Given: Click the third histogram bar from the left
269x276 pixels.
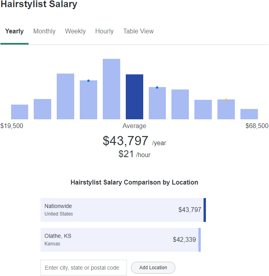Looking at the screenshot, I should click(65, 96).
